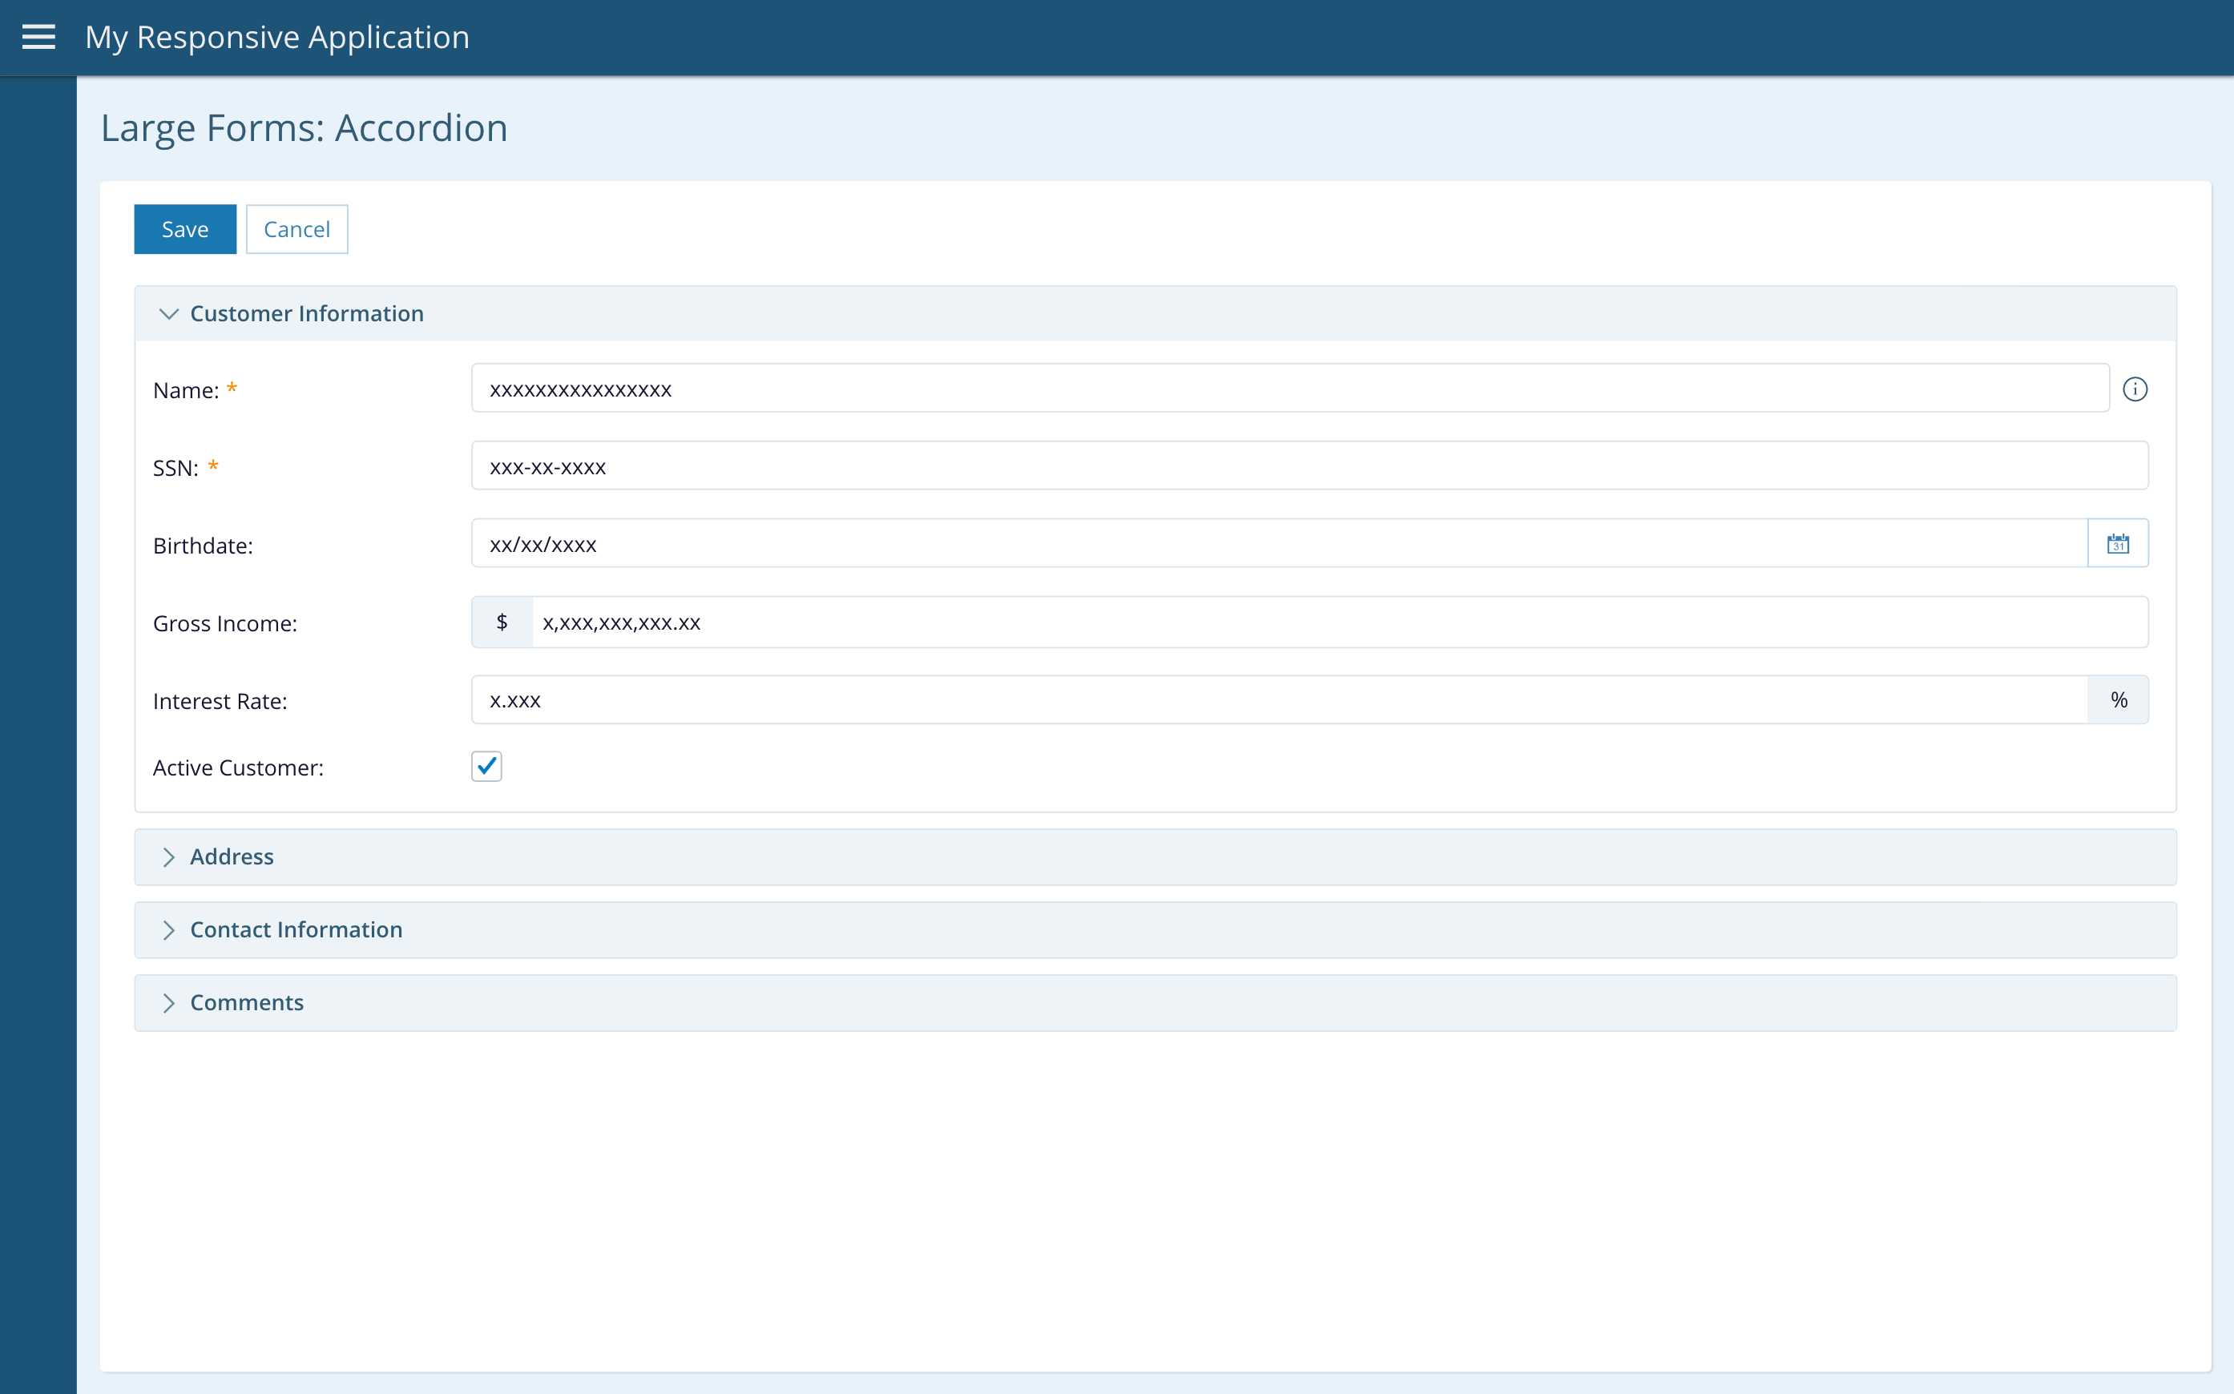Click into the Name input field
This screenshot has height=1394, width=2234.
(1289, 389)
